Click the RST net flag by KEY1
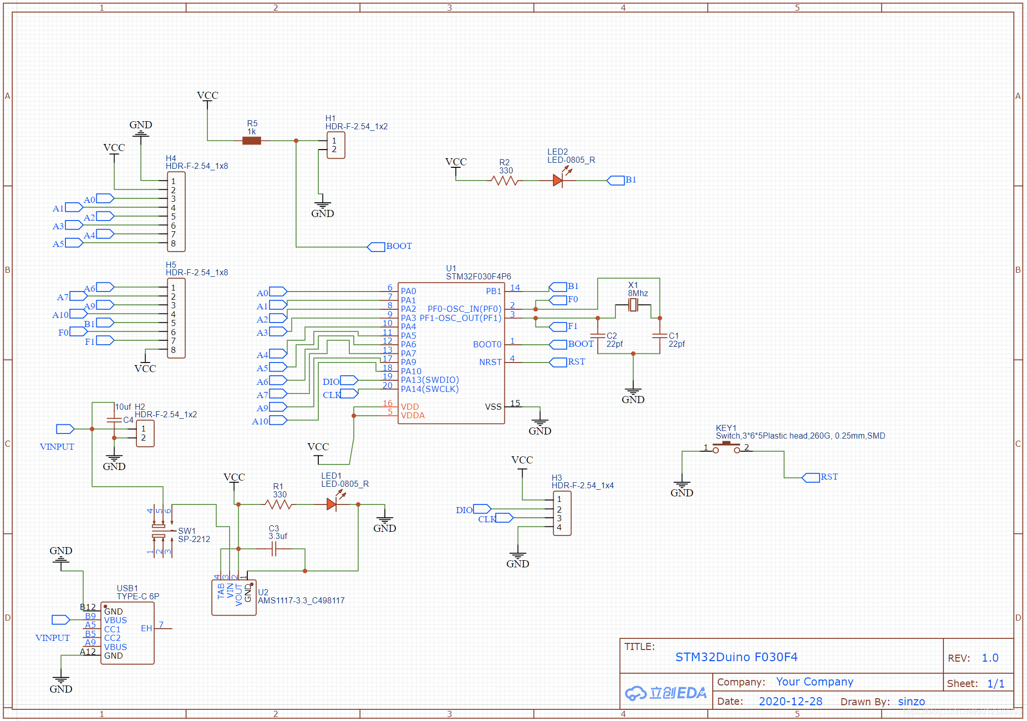The height and width of the screenshot is (721, 1027). pyautogui.click(x=811, y=478)
